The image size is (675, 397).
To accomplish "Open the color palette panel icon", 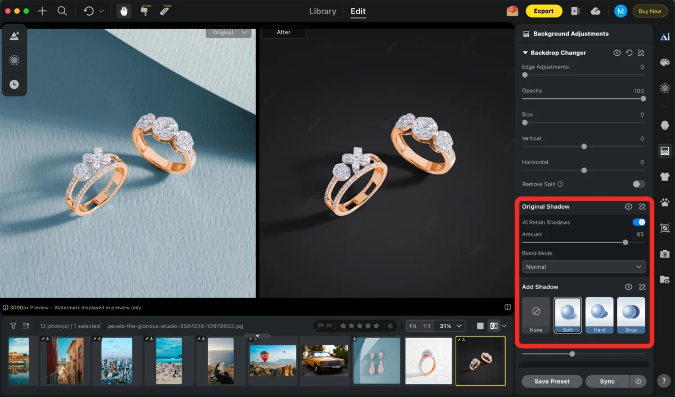I will 665,62.
